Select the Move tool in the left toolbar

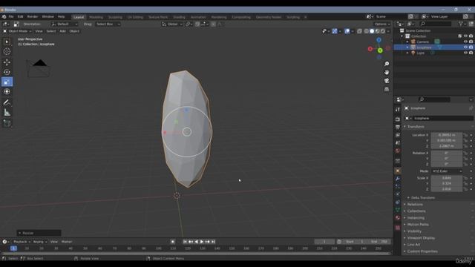[7, 62]
